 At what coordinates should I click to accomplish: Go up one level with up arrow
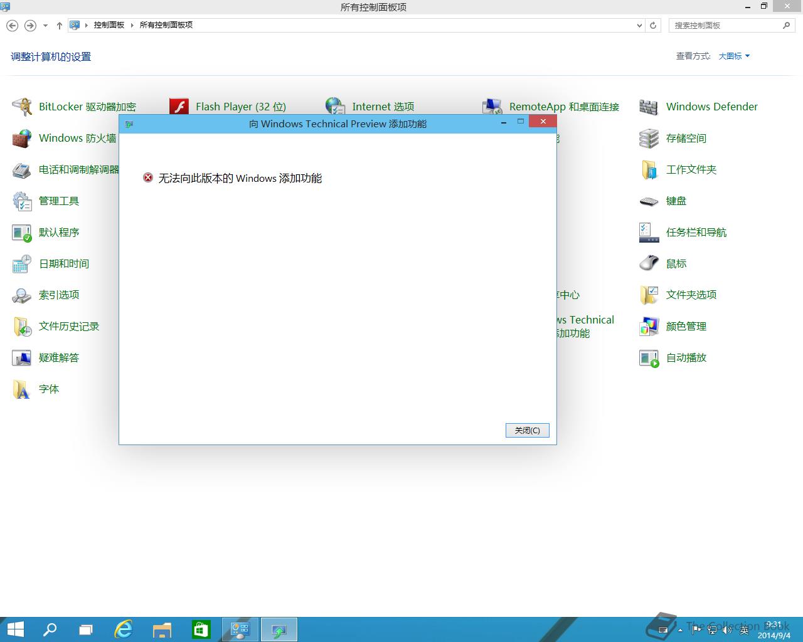[x=59, y=26]
